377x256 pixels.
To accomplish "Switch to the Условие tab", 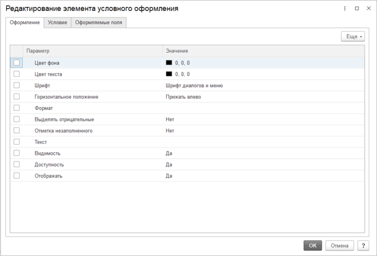I will click(x=57, y=23).
